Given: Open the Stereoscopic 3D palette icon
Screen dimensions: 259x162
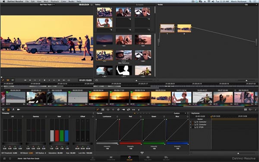Looking at the screenshot, I should (134, 110).
